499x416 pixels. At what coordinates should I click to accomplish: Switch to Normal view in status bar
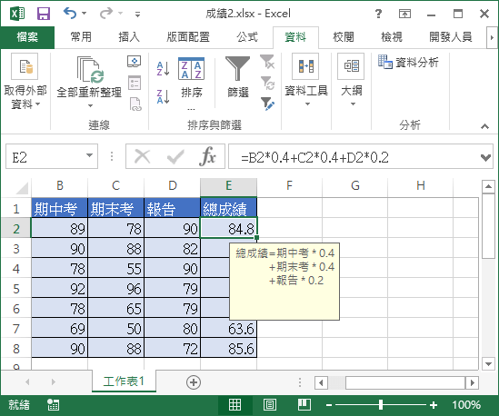[235, 405]
